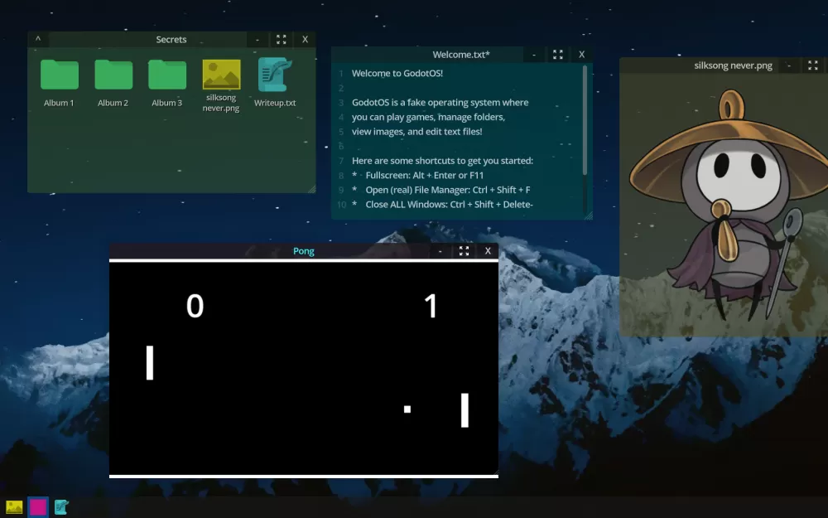Close the Pong window
Screen dimensions: 828x518
coord(488,251)
